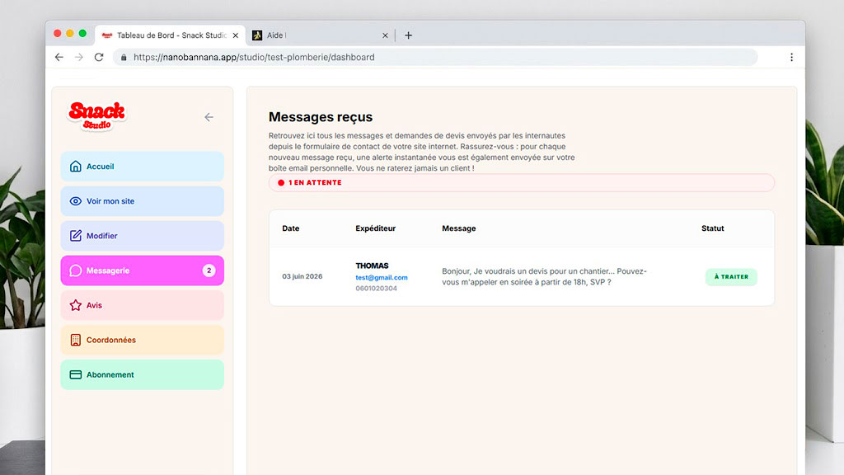Viewport: 844px width, 475px height.
Task: Click the 1 EN ATTENTE banner
Action: [x=522, y=182]
